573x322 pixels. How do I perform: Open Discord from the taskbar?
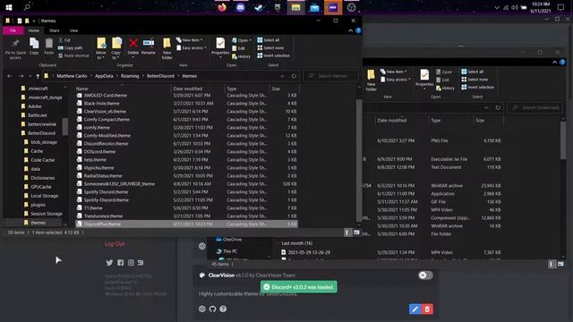click(241, 7)
